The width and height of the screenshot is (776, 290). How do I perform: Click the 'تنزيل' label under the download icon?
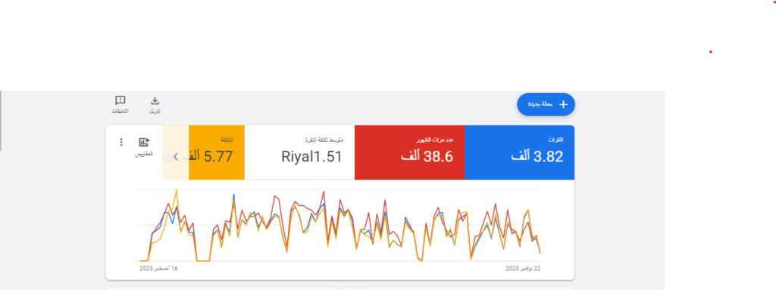pos(155,111)
